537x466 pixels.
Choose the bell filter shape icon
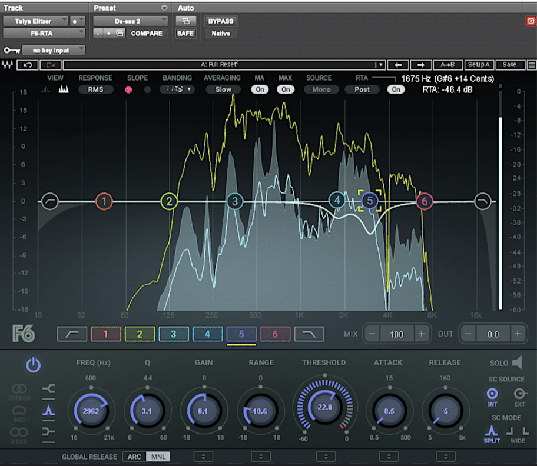click(x=49, y=410)
